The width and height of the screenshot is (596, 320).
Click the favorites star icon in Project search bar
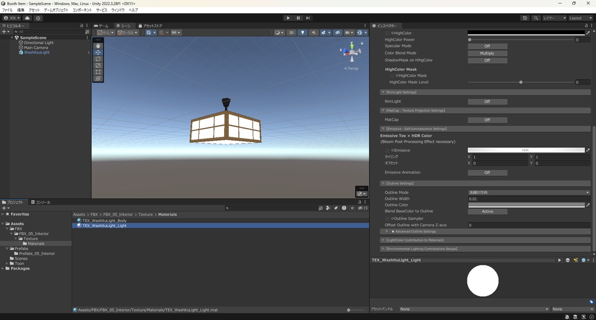[352, 208]
